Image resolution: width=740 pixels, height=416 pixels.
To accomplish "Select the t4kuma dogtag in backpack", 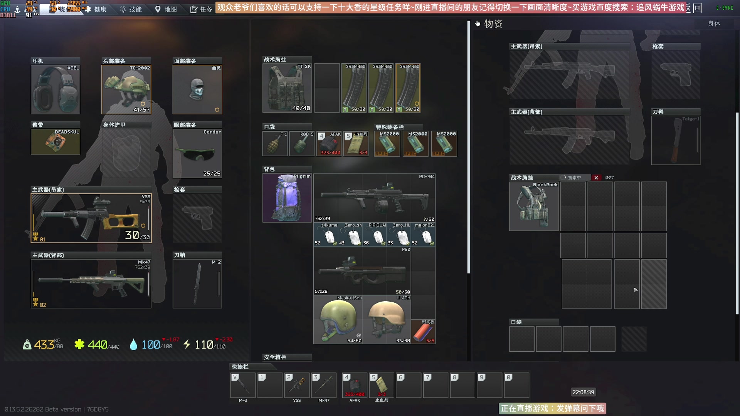I will point(326,235).
